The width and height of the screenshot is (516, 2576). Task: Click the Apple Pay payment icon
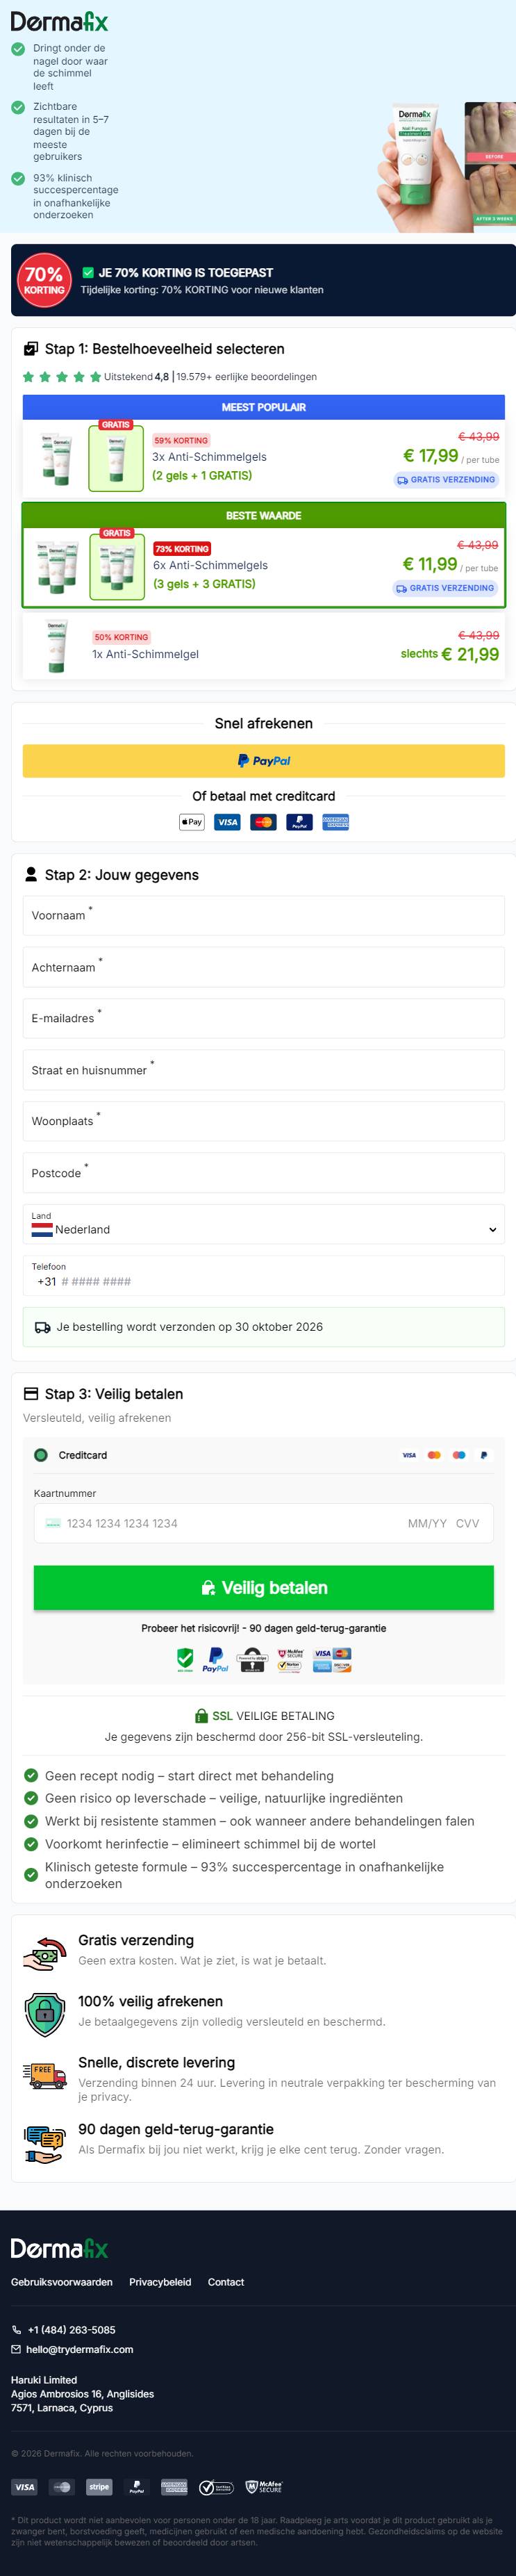click(x=192, y=822)
